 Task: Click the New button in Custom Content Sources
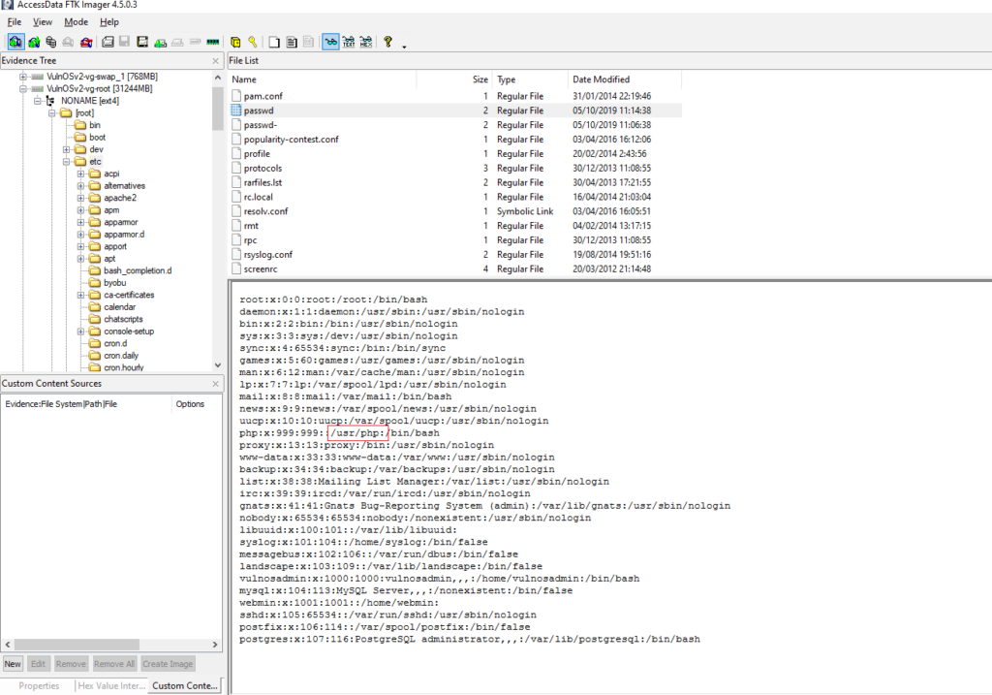click(12, 663)
